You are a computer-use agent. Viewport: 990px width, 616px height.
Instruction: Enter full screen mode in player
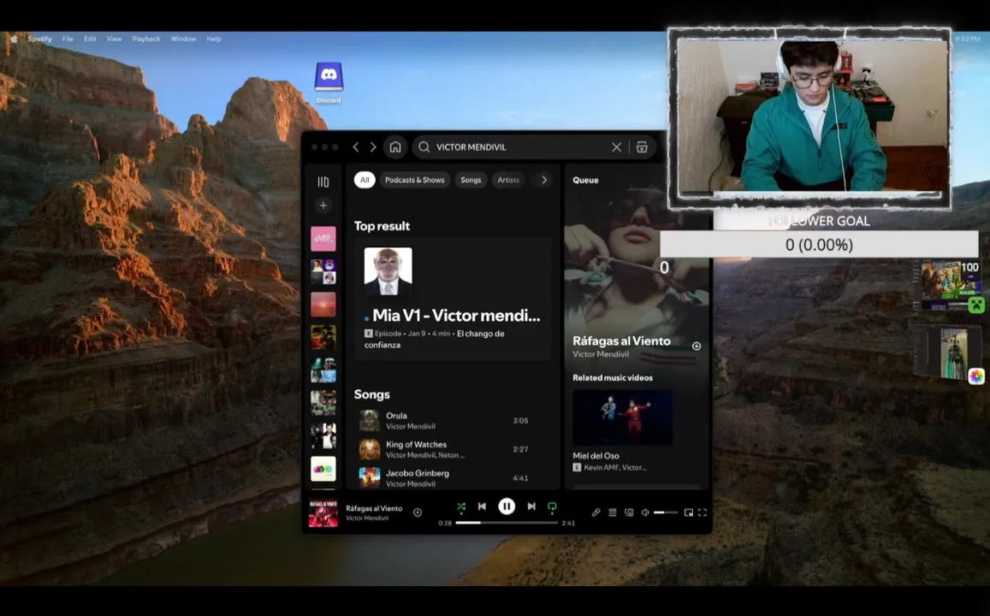coord(702,512)
